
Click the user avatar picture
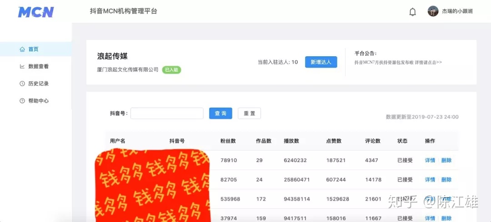(433, 11)
